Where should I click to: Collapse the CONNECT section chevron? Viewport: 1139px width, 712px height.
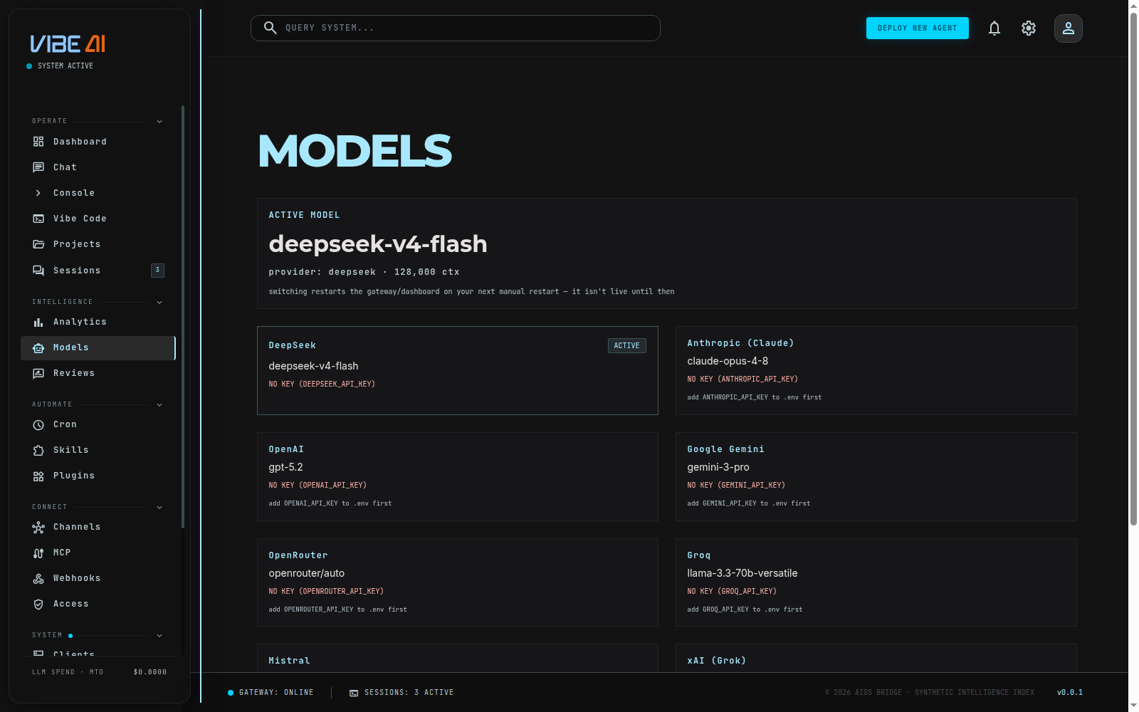pos(159,507)
